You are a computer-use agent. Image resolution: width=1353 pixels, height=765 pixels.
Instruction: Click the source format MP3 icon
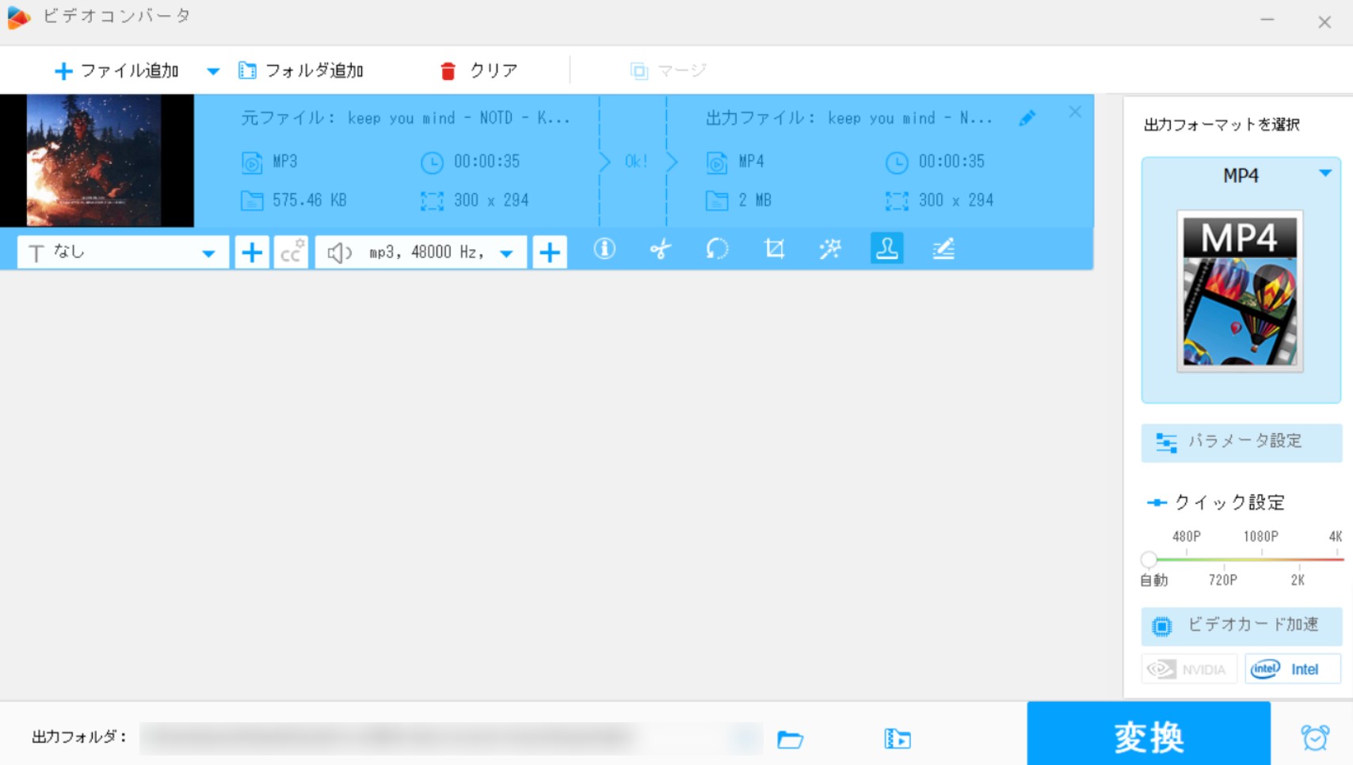tap(252, 162)
